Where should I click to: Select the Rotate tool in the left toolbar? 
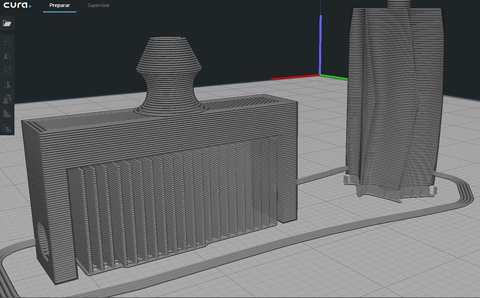click(7, 70)
